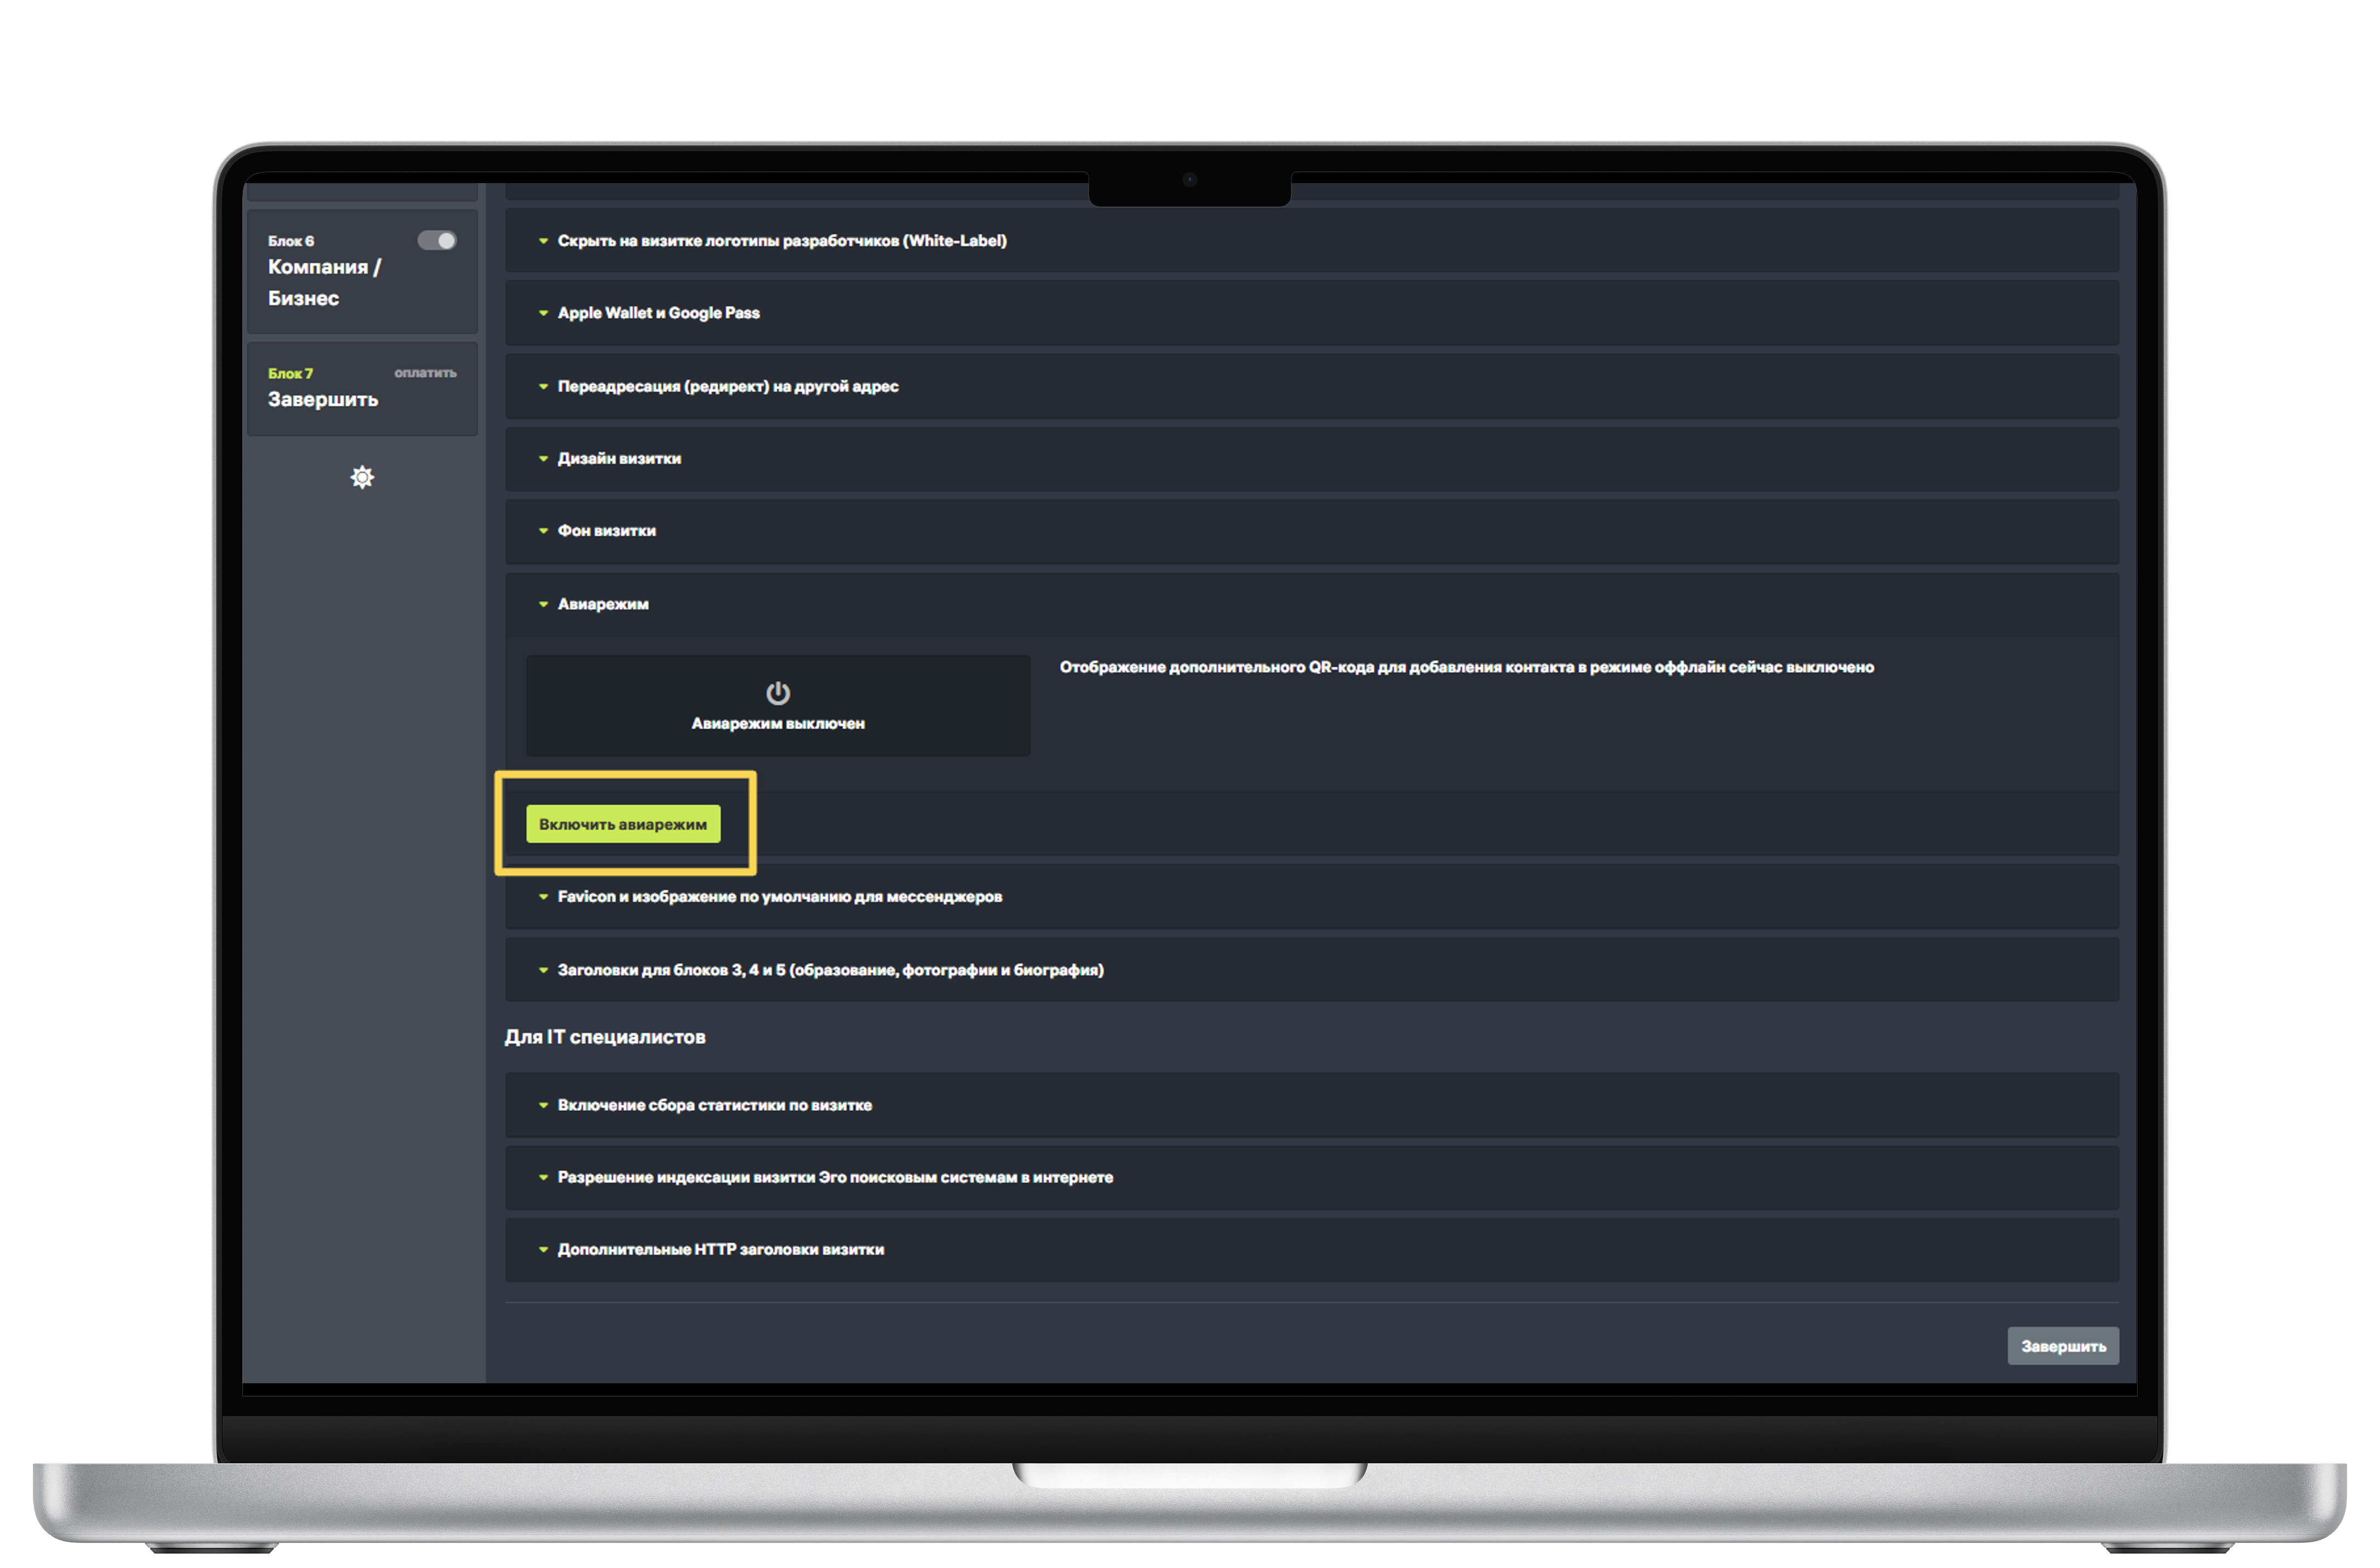Click the оплатить link in Блок 7
Viewport: 2380px width, 1568px height.
(x=425, y=373)
